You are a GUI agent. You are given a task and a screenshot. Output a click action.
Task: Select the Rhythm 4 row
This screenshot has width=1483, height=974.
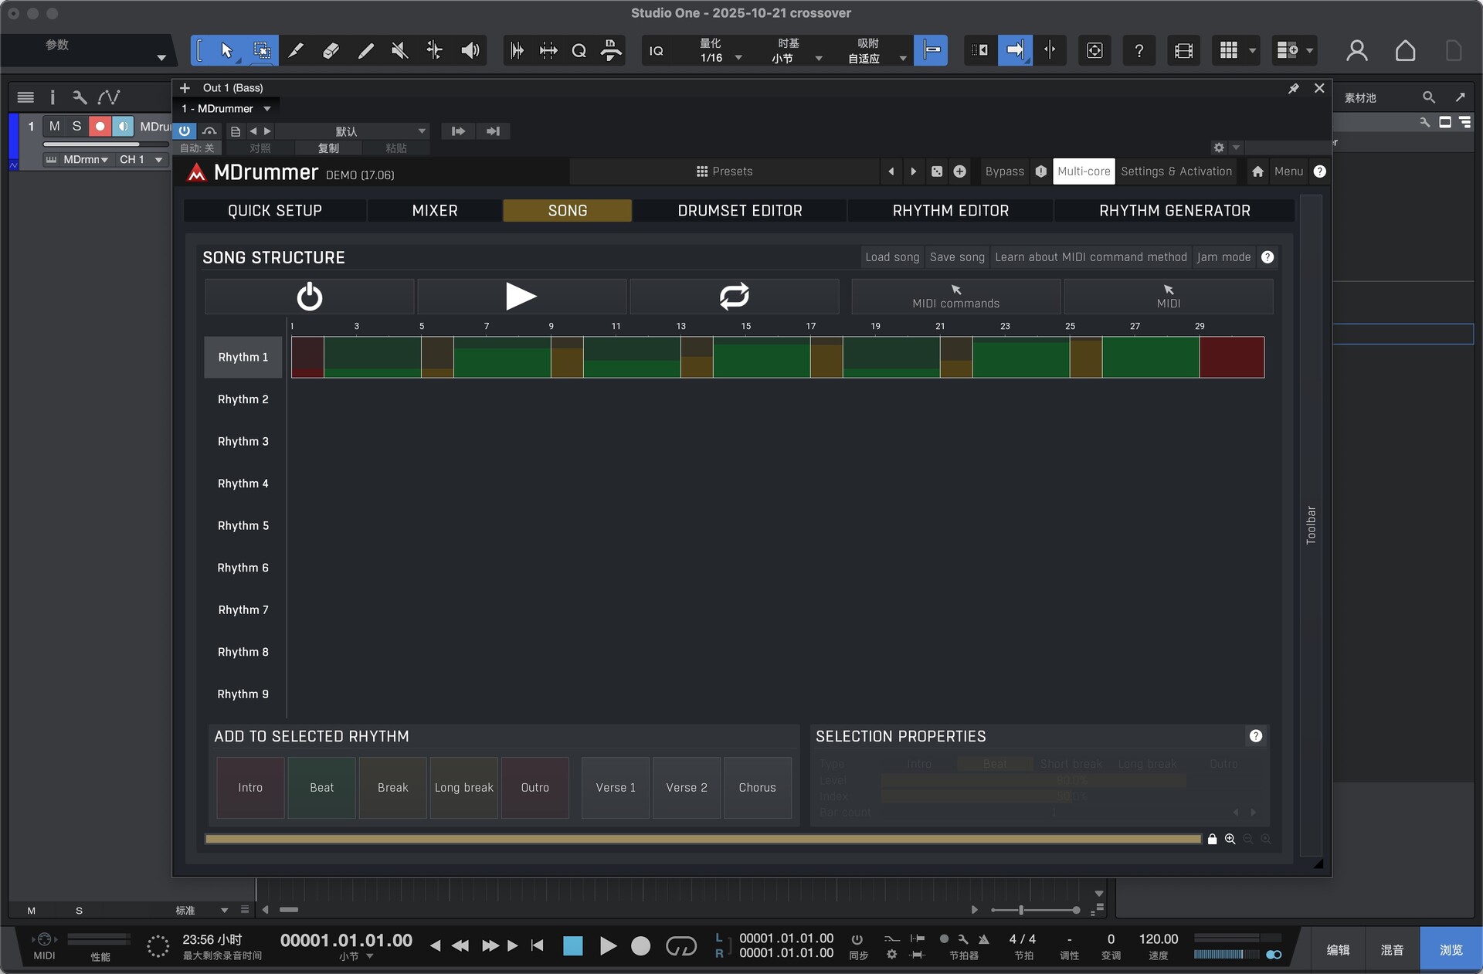(243, 484)
